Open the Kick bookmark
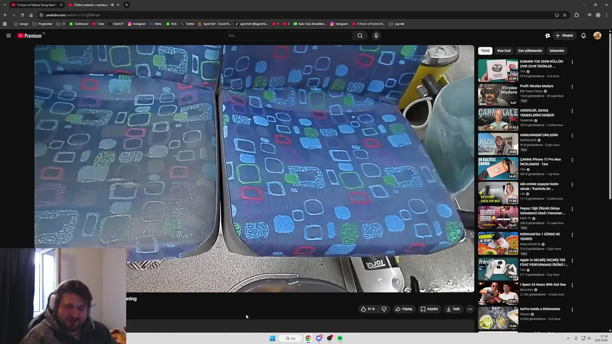The height and width of the screenshot is (344, 612). [172, 24]
